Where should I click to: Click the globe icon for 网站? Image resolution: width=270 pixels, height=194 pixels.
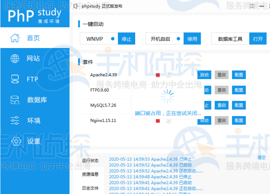click(x=15, y=59)
